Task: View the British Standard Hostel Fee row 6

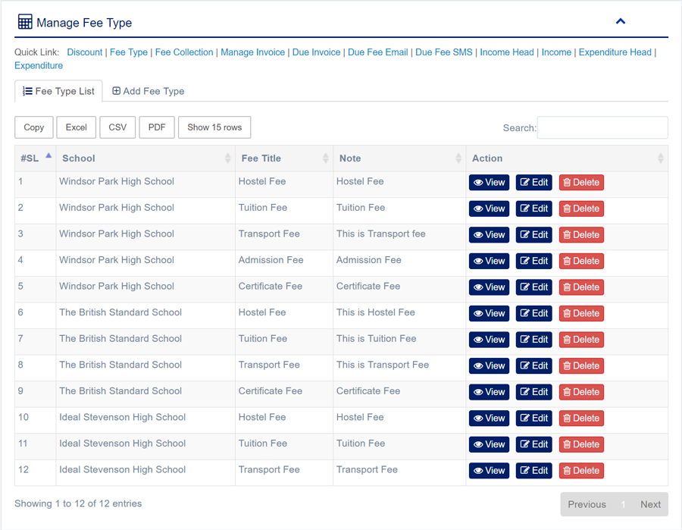Action: click(x=489, y=313)
